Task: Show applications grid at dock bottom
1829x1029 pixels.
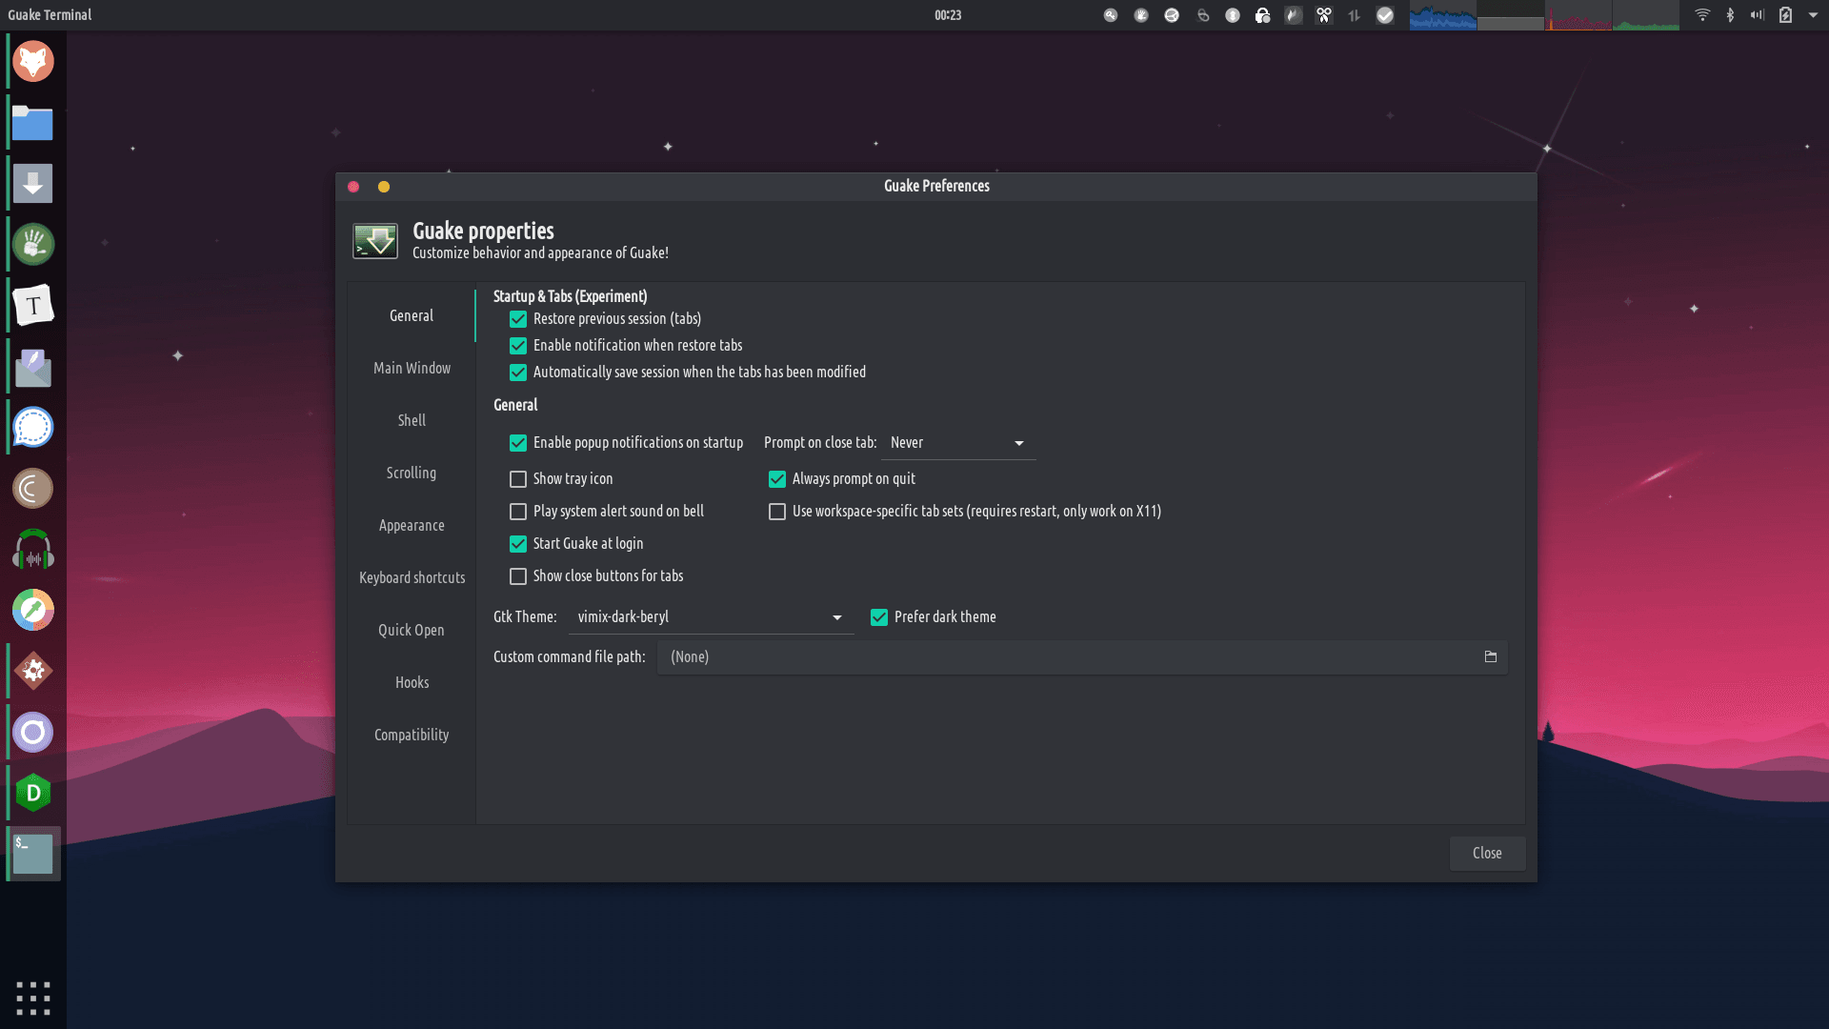Action: 33,999
